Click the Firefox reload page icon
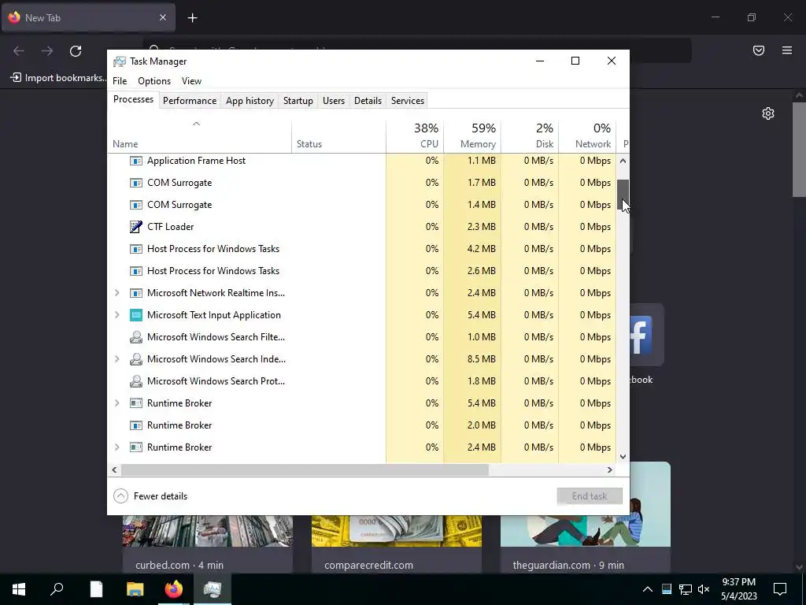The width and height of the screenshot is (806, 605). pyautogui.click(x=76, y=51)
